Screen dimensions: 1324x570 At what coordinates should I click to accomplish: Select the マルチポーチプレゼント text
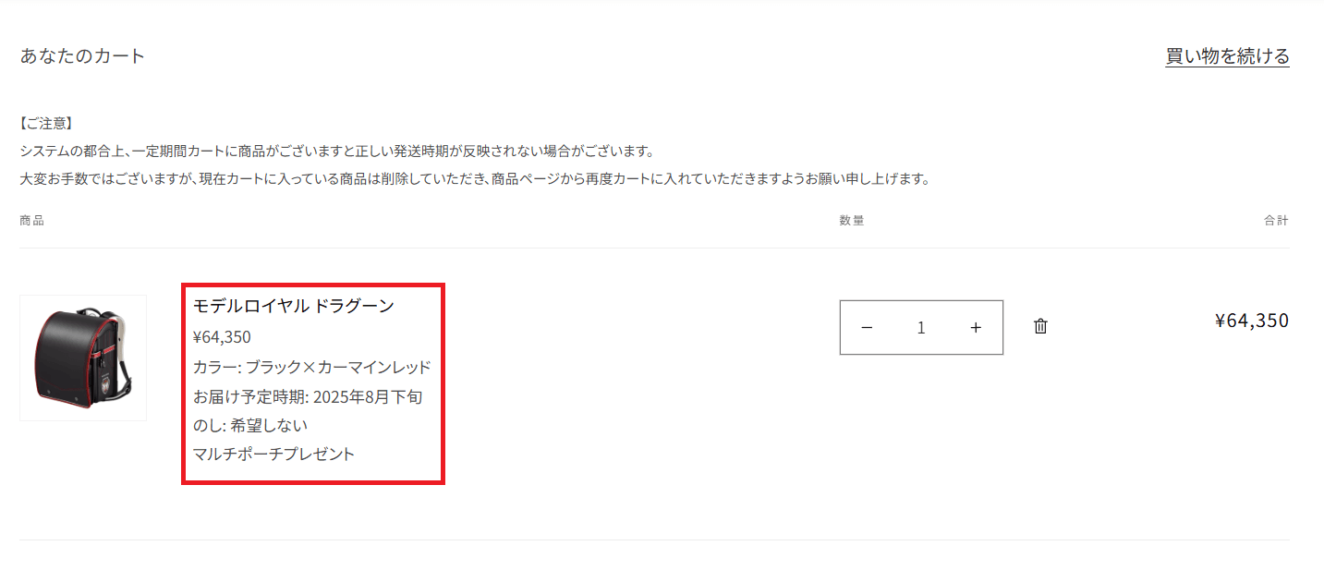[273, 454]
